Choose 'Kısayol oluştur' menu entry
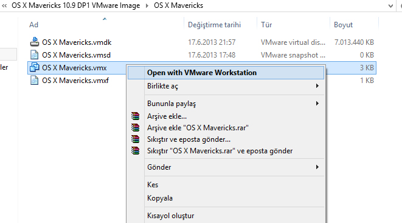The image size is (402, 223). (226, 216)
